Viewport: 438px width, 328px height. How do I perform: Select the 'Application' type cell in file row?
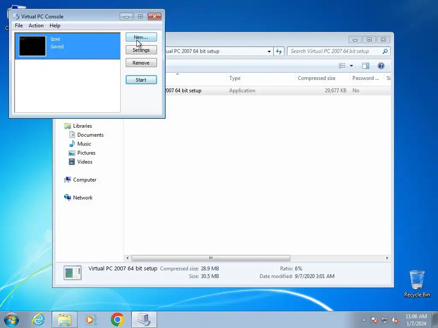point(242,91)
